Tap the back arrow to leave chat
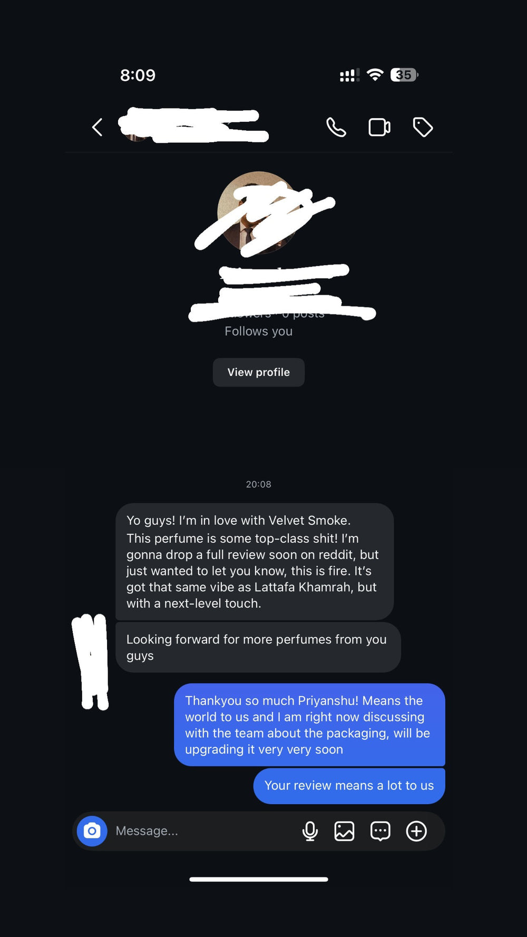 97,127
